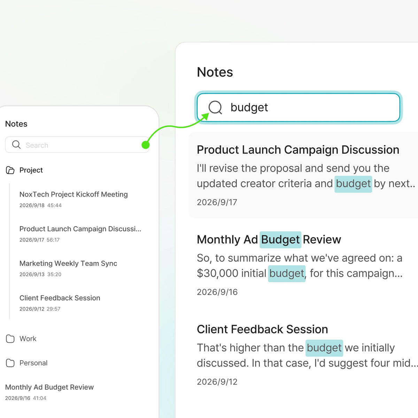418x418 pixels.
Task: Open Client Feedback Session search result
Action: click(x=303, y=355)
